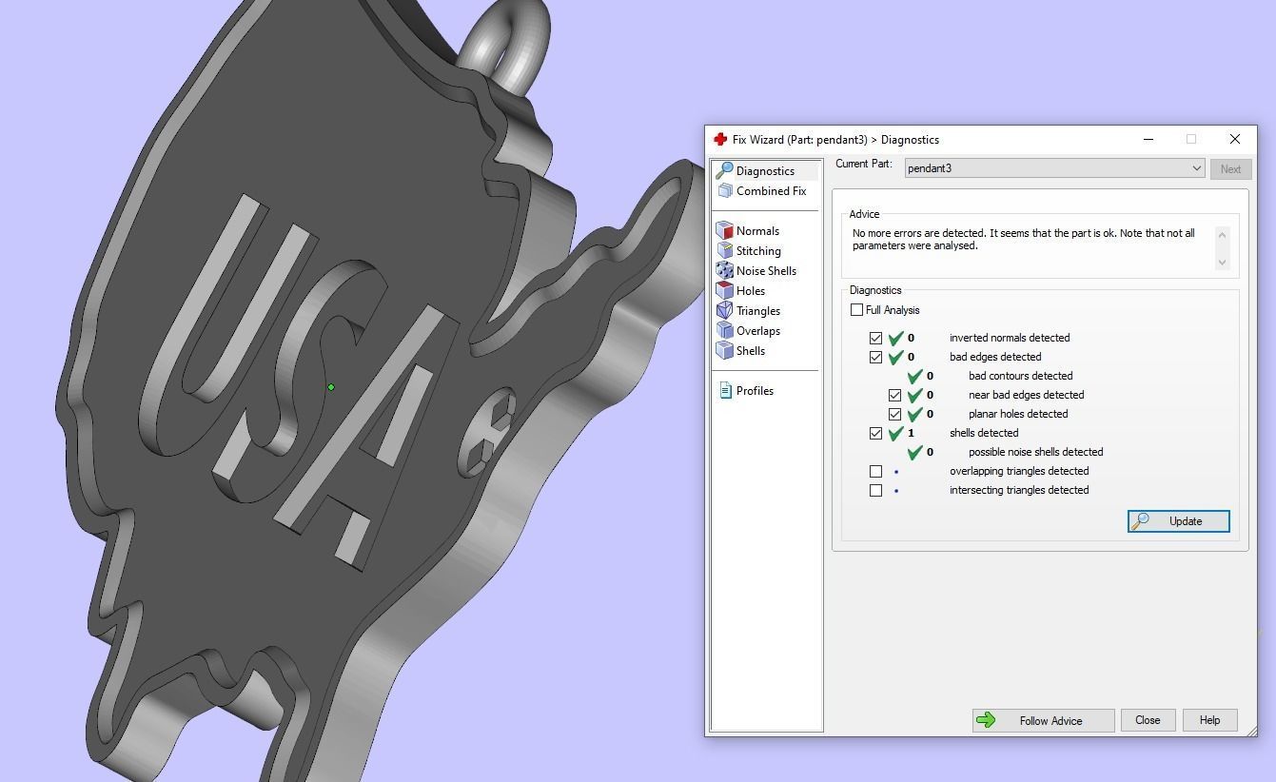Click the red cross Fix Wizard icon
1276x782 pixels.
[x=720, y=140]
